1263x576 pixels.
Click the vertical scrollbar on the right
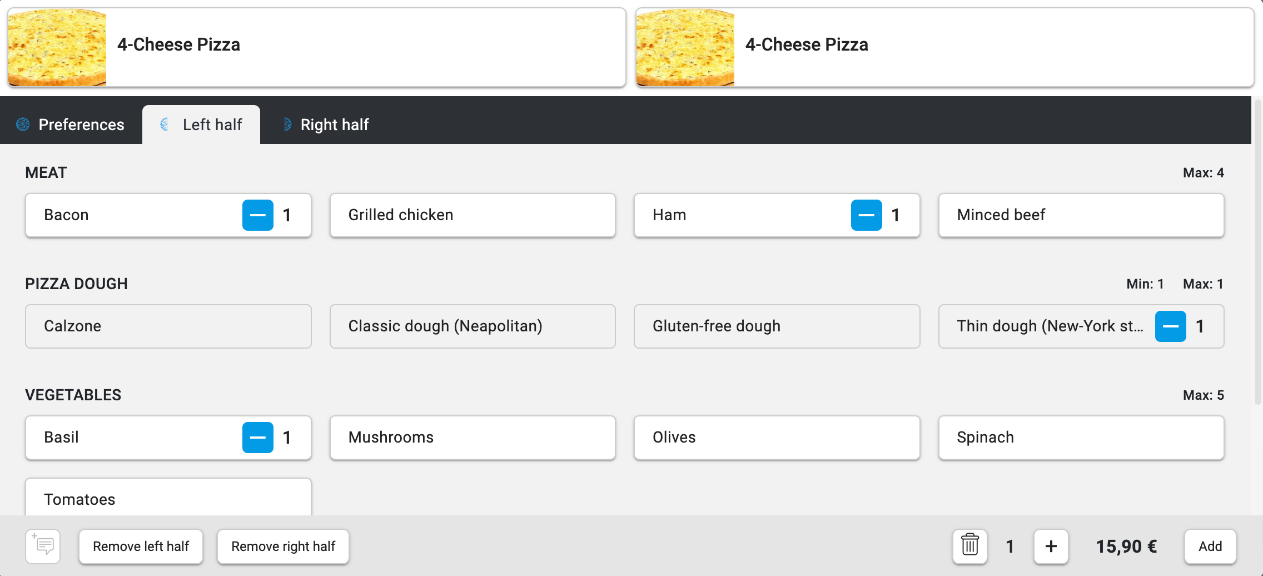(x=1257, y=250)
